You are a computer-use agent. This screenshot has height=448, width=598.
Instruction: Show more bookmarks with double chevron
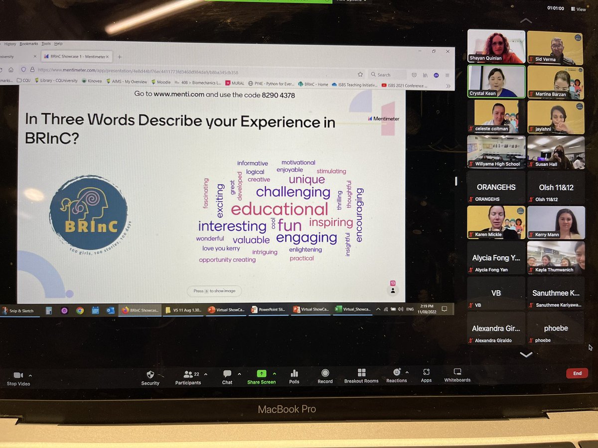pyautogui.click(x=448, y=86)
